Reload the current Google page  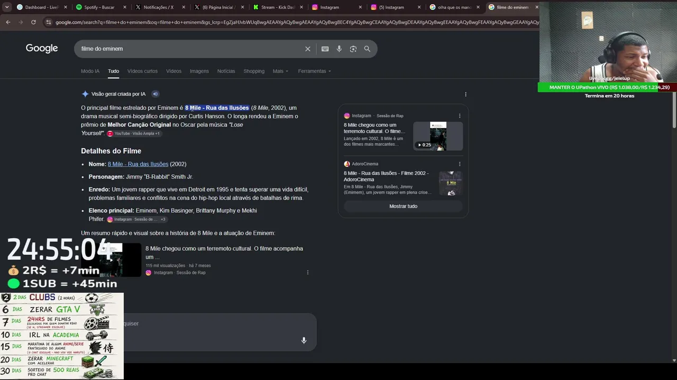point(33,22)
